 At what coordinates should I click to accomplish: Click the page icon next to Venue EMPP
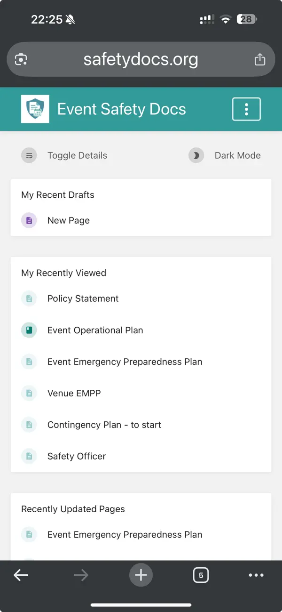29,393
